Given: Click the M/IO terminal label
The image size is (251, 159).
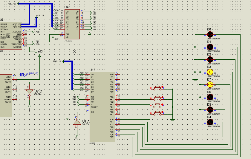Looking at the screenshot, I should (40, 52).
